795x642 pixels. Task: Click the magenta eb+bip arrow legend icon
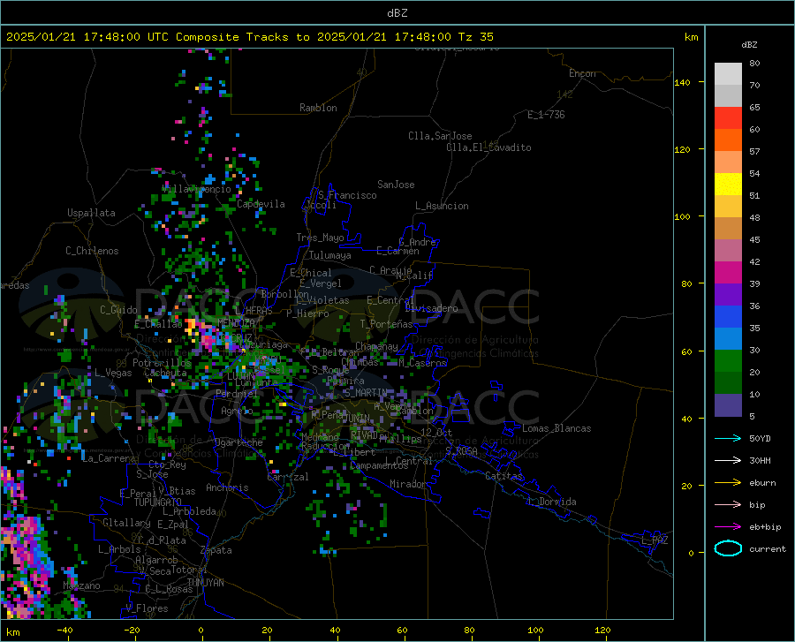(x=728, y=527)
